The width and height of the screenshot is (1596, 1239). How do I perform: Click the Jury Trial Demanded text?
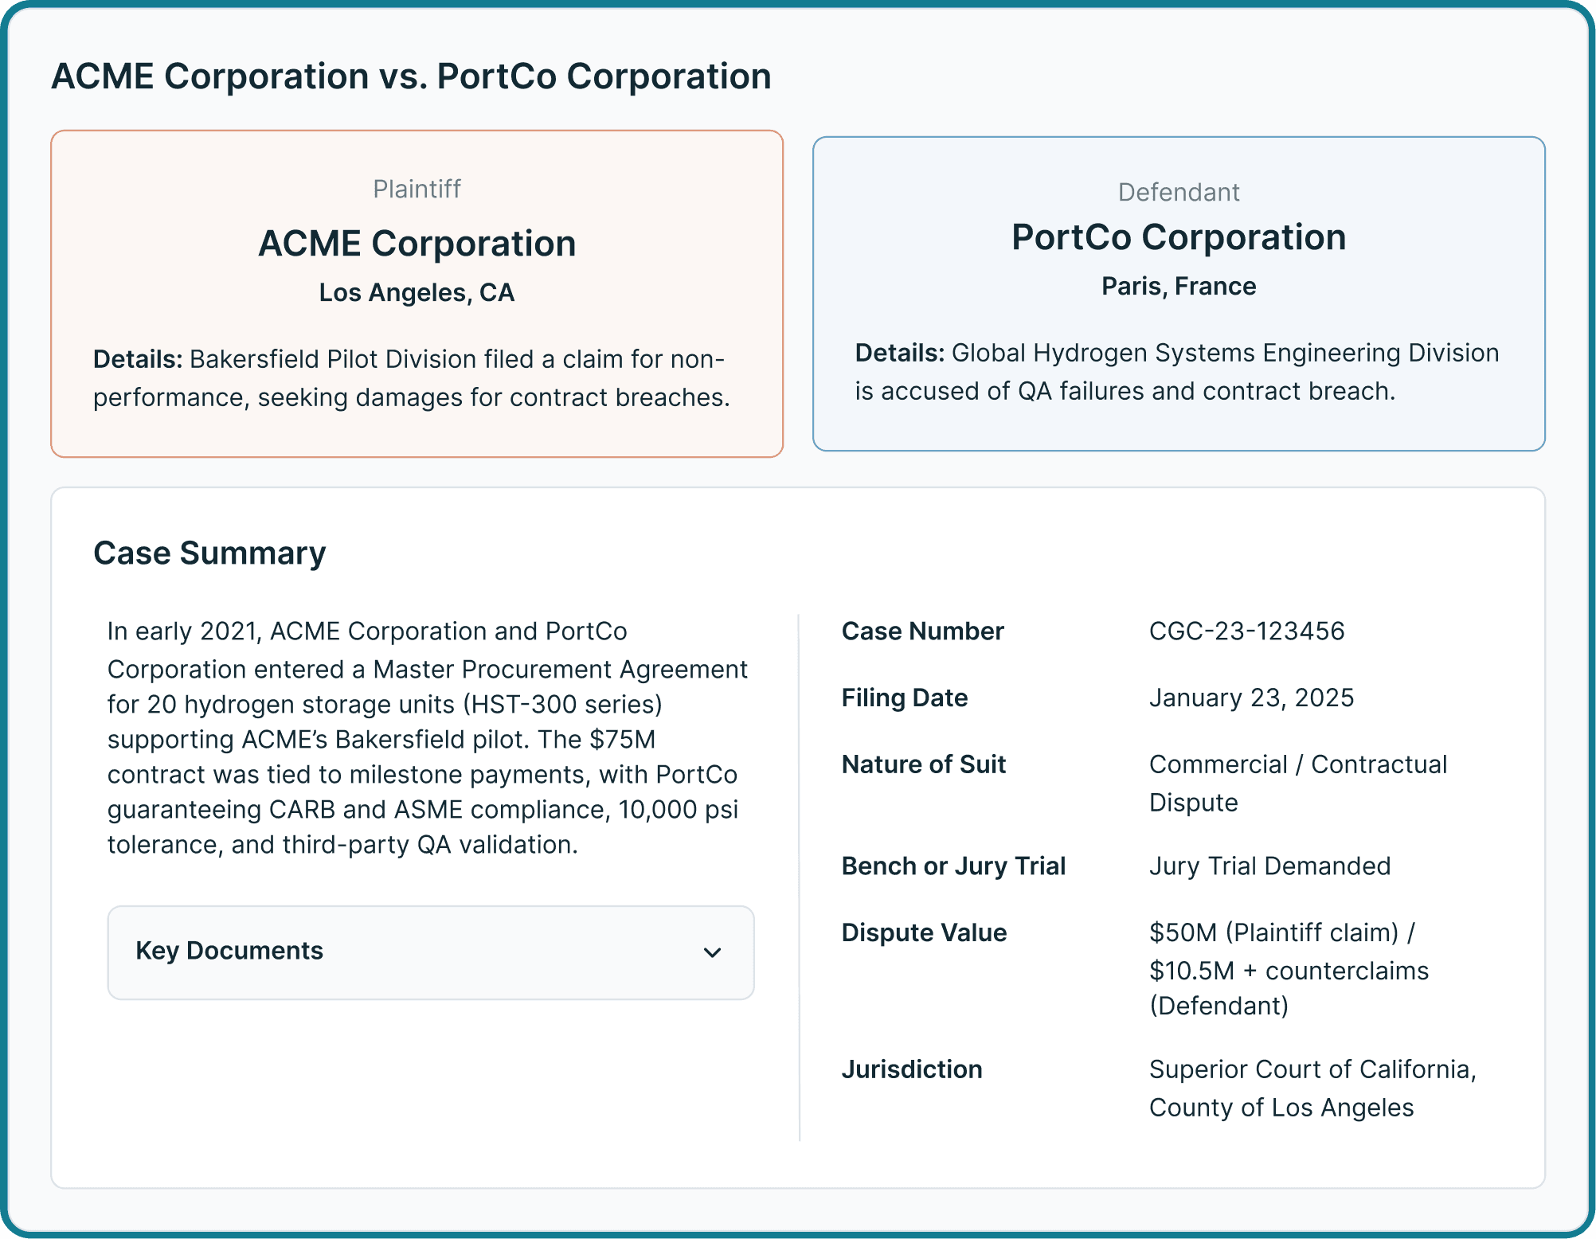tap(1269, 866)
